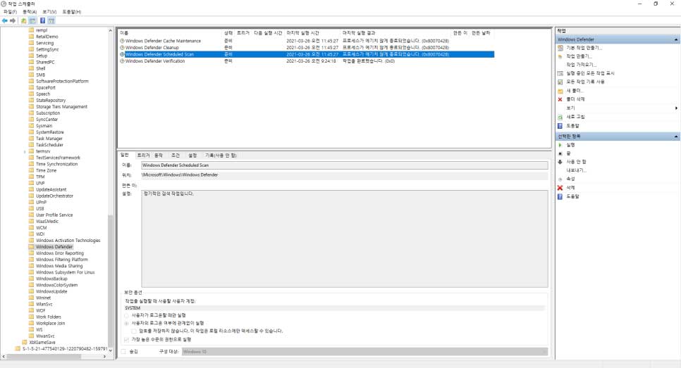This screenshot has height=368, width=681.
Task: Select the Windows Defender folder in tree
Action: click(x=54, y=247)
